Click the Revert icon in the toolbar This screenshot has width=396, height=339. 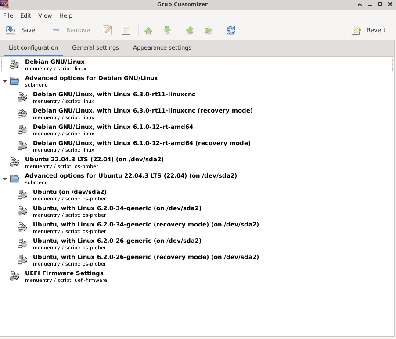tap(356, 30)
